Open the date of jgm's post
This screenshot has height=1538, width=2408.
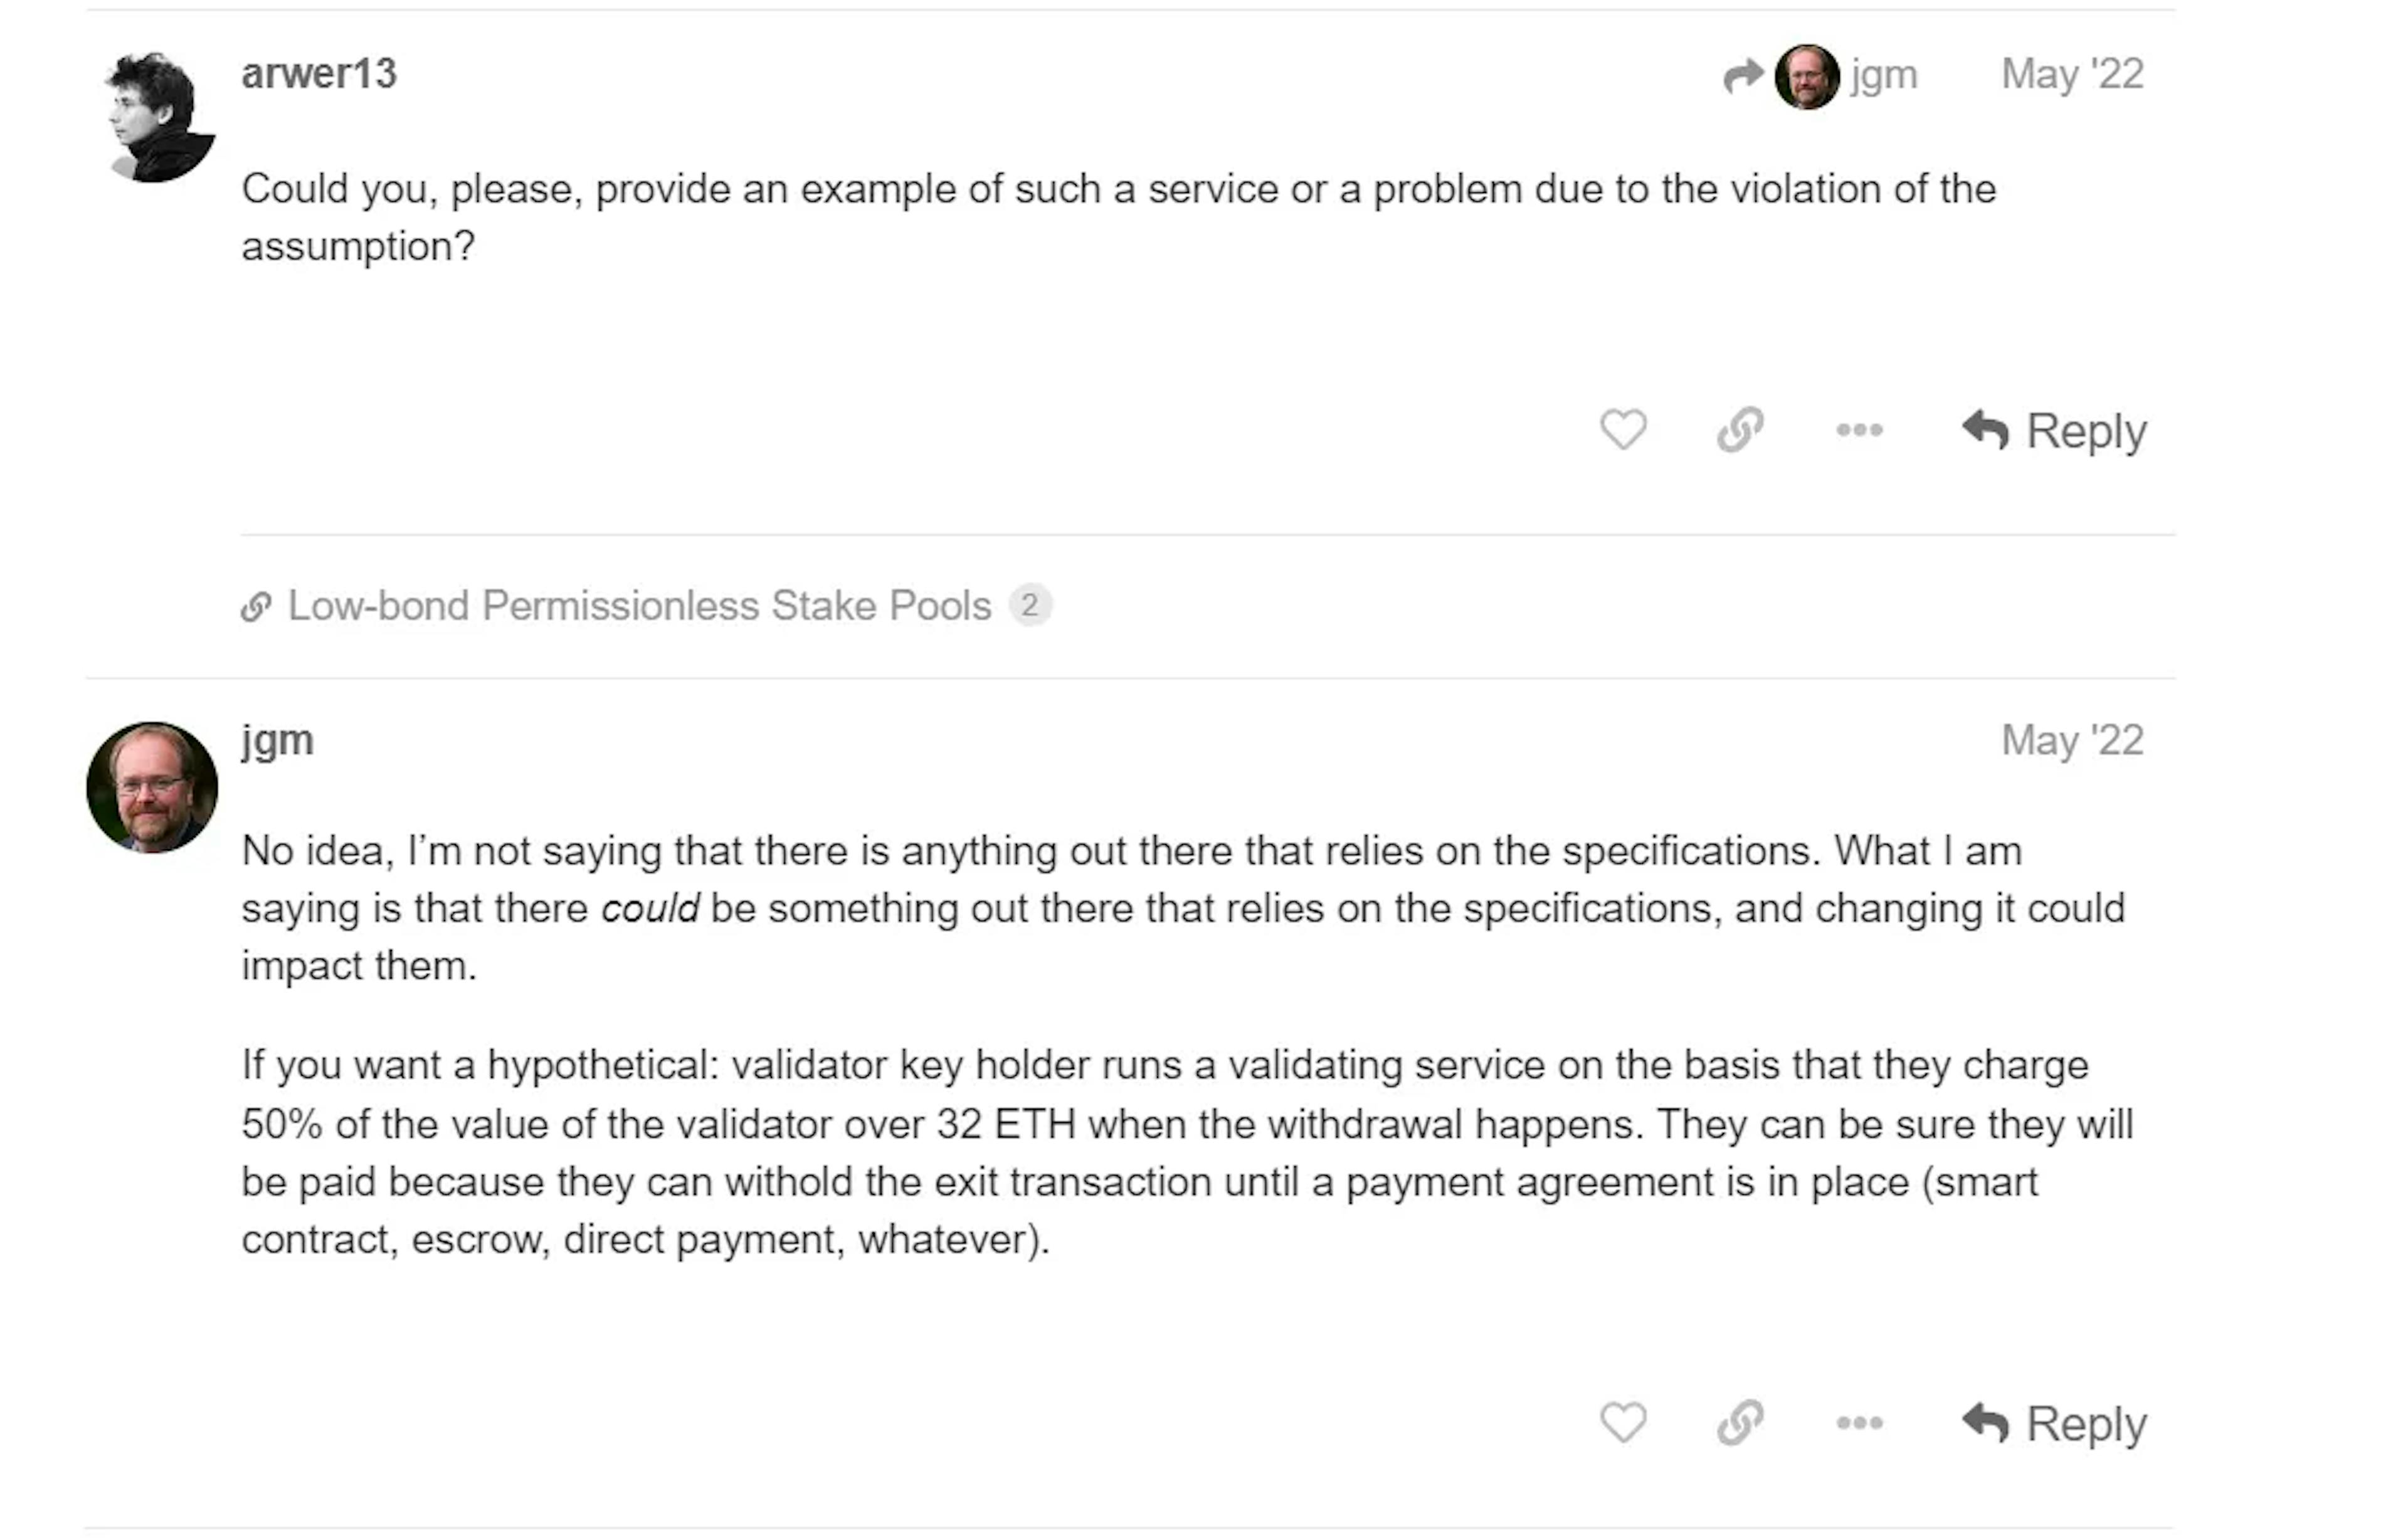(x=2072, y=740)
